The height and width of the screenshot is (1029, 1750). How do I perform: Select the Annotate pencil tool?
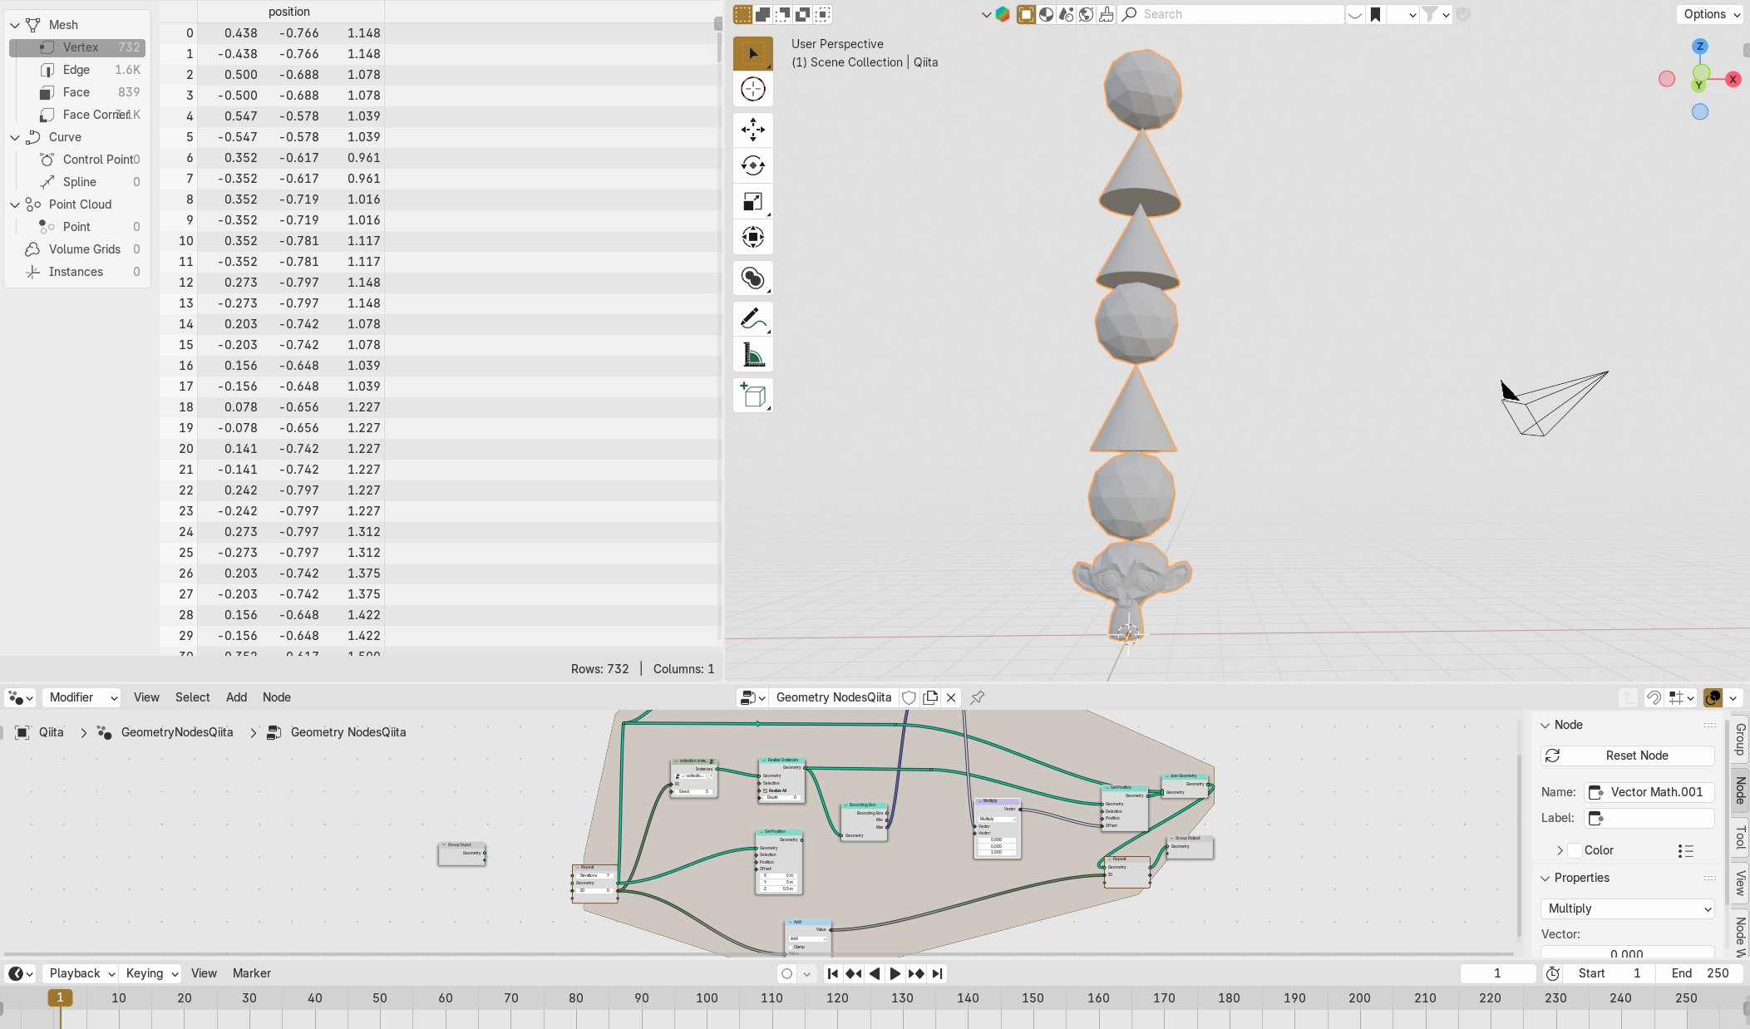pos(752,319)
